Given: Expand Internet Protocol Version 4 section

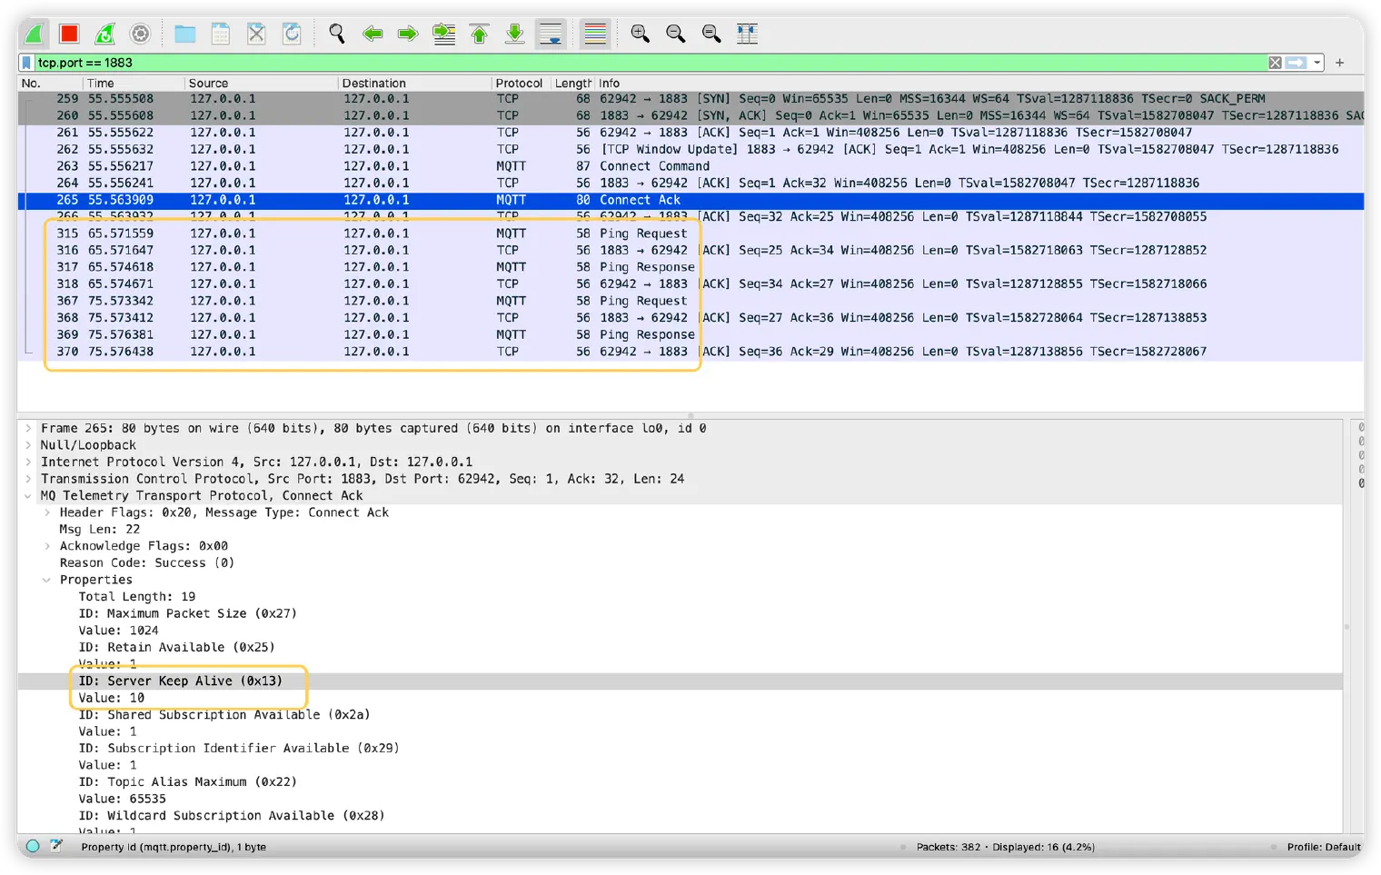Looking at the screenshot, I should 28,462.
